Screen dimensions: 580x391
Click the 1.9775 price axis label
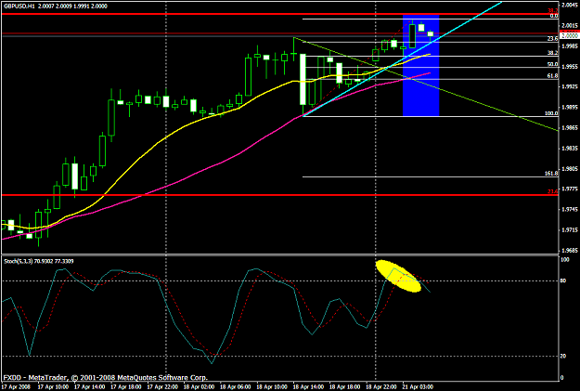click(x=570, y=189)
